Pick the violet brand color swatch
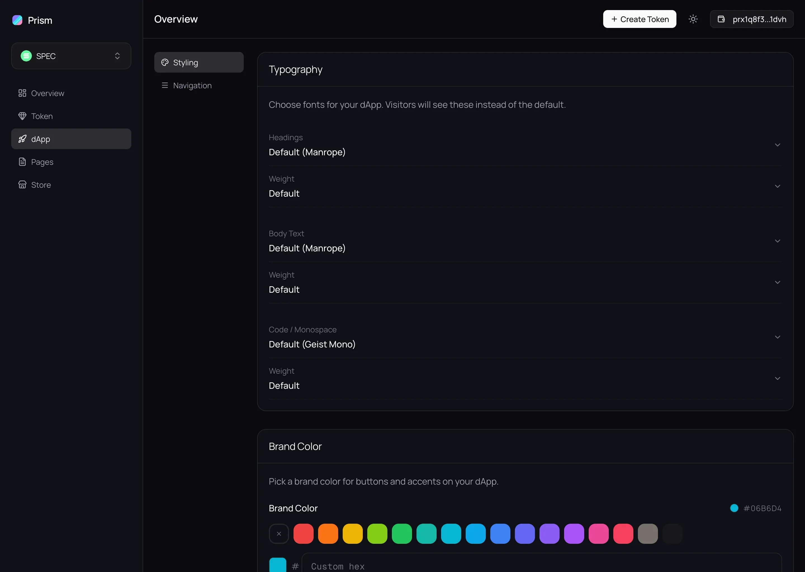805x572 pixels. pos(549,534)
